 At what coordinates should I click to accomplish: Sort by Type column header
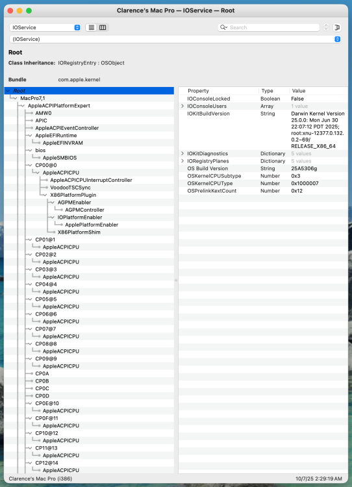click(274, 91)
